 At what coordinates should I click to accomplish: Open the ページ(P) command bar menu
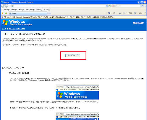tap(128, 13)
